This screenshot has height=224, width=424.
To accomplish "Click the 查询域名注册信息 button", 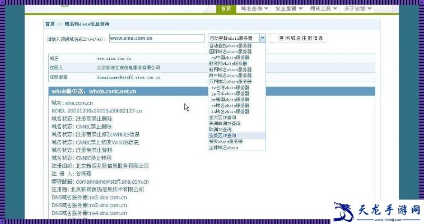I will [299, 38].
